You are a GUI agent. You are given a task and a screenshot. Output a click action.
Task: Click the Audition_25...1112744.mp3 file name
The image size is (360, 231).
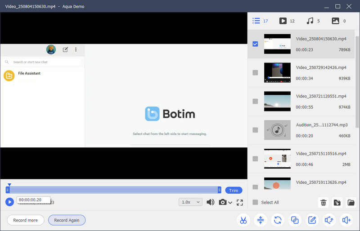[x=322, y=125]
